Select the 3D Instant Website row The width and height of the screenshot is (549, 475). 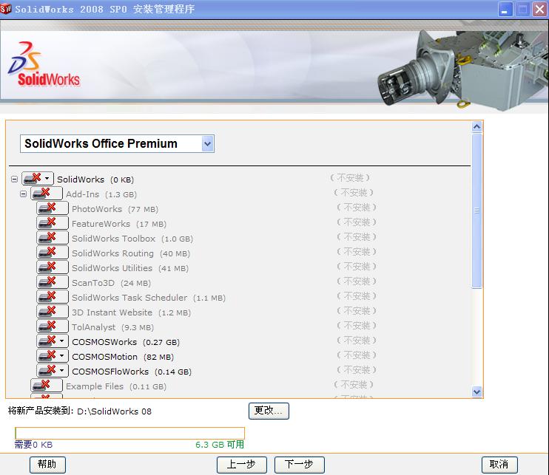131,312
